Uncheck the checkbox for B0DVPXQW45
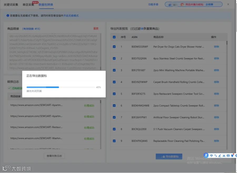 pos(114,141)
